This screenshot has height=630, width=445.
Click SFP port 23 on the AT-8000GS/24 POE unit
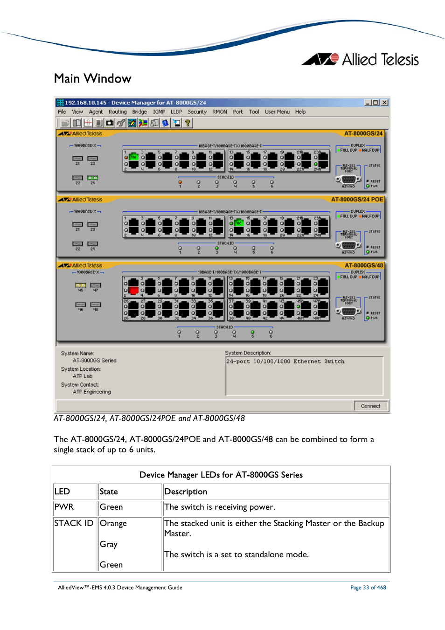tap(93, 224)
